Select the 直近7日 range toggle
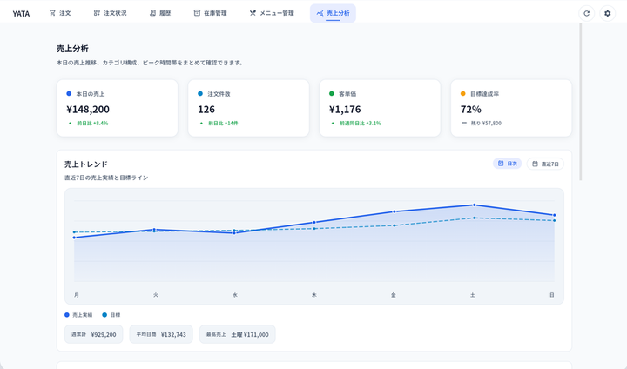The image size is (627, 369). tap(545, 164)
